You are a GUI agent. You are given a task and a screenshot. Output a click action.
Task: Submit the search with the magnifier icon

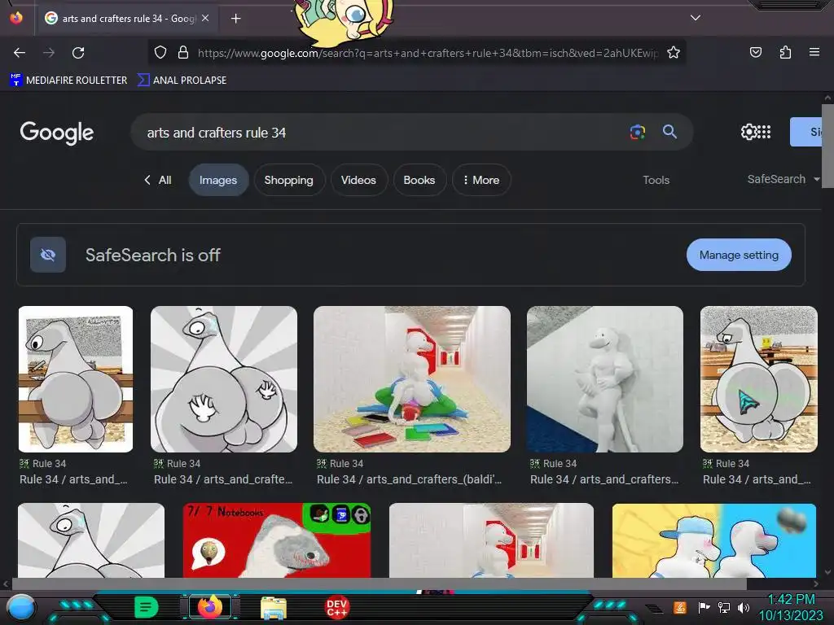click(x=669, y=132)
